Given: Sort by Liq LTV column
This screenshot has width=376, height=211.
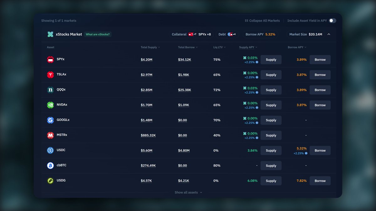Looking at the screenshot, I should (220, 47).
